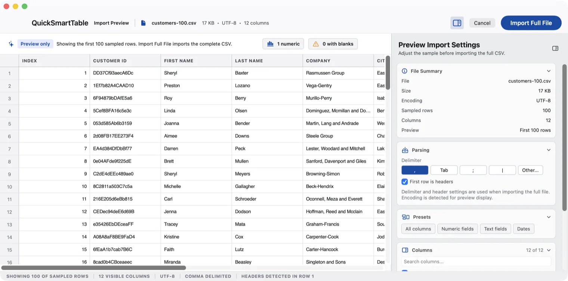Click the horizontal scrollbar of the table

tap(93, 268)
